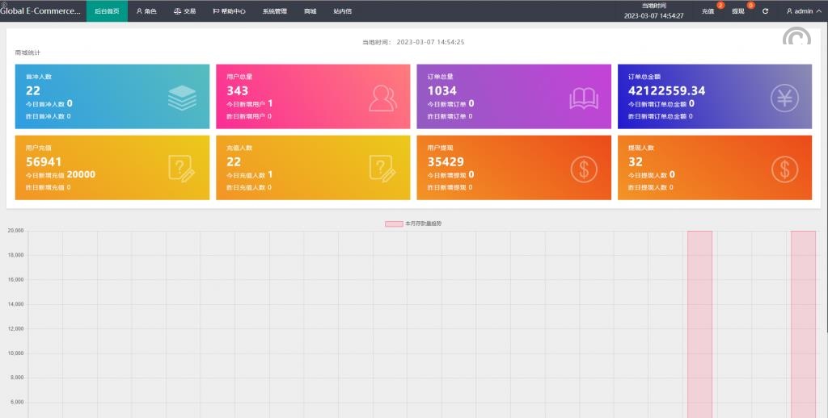Expand the admin account dropdown

[804, 11]
